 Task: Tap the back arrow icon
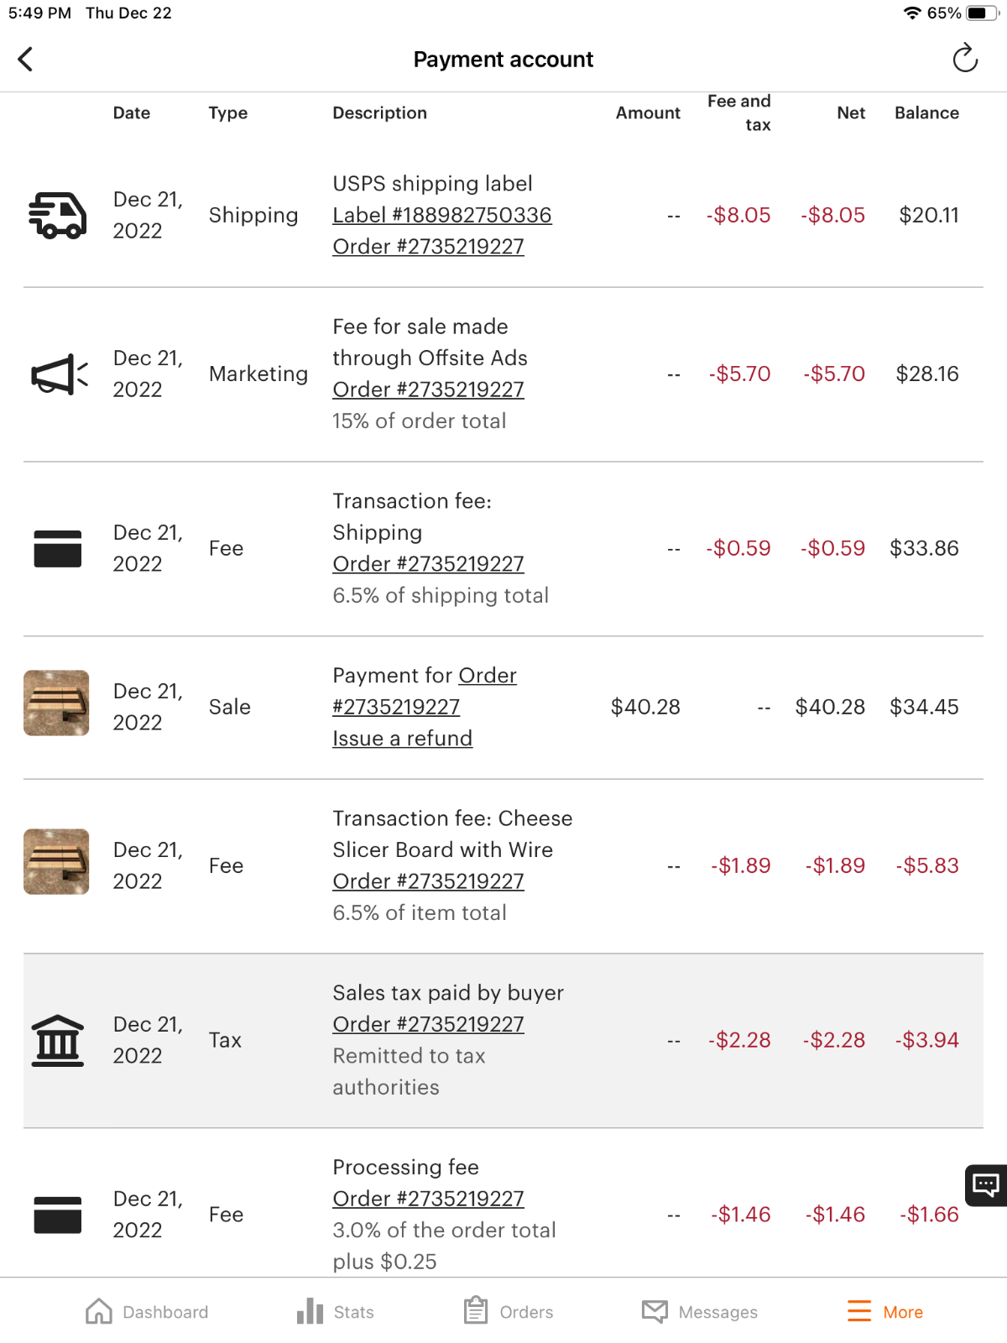click(25, 60)
